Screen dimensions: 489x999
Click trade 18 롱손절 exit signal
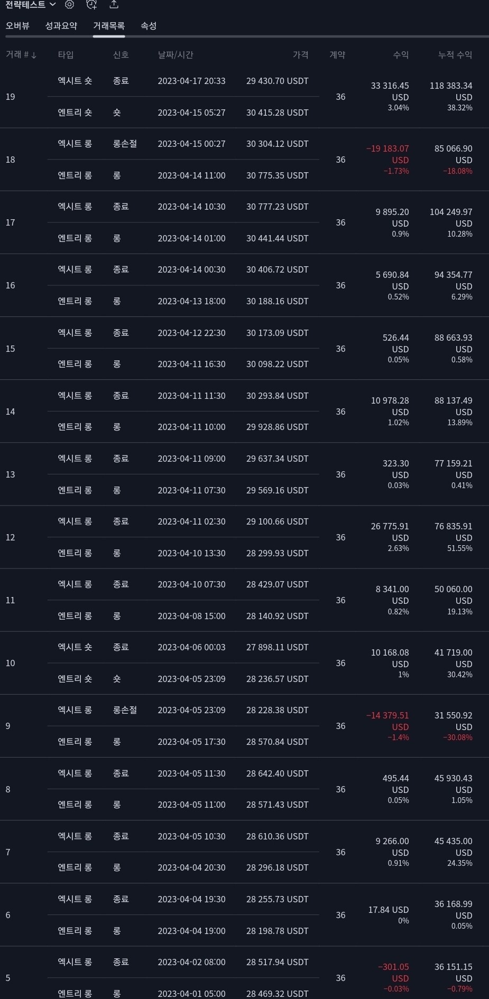[125, 144]
